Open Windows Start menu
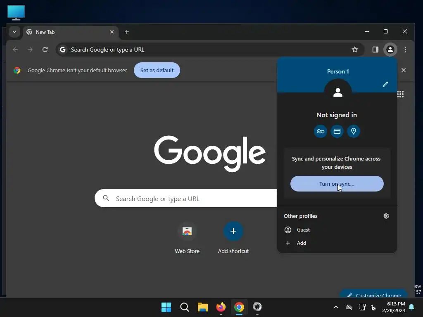The width and height of the screenshot is (423, 317). (x=166, y=307)
